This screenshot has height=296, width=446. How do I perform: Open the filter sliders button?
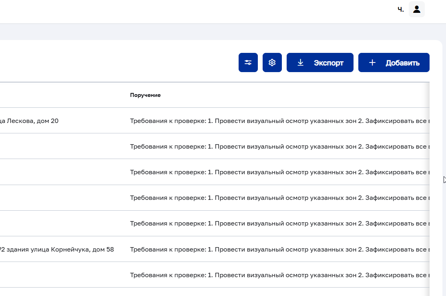(x=248, y=62)
